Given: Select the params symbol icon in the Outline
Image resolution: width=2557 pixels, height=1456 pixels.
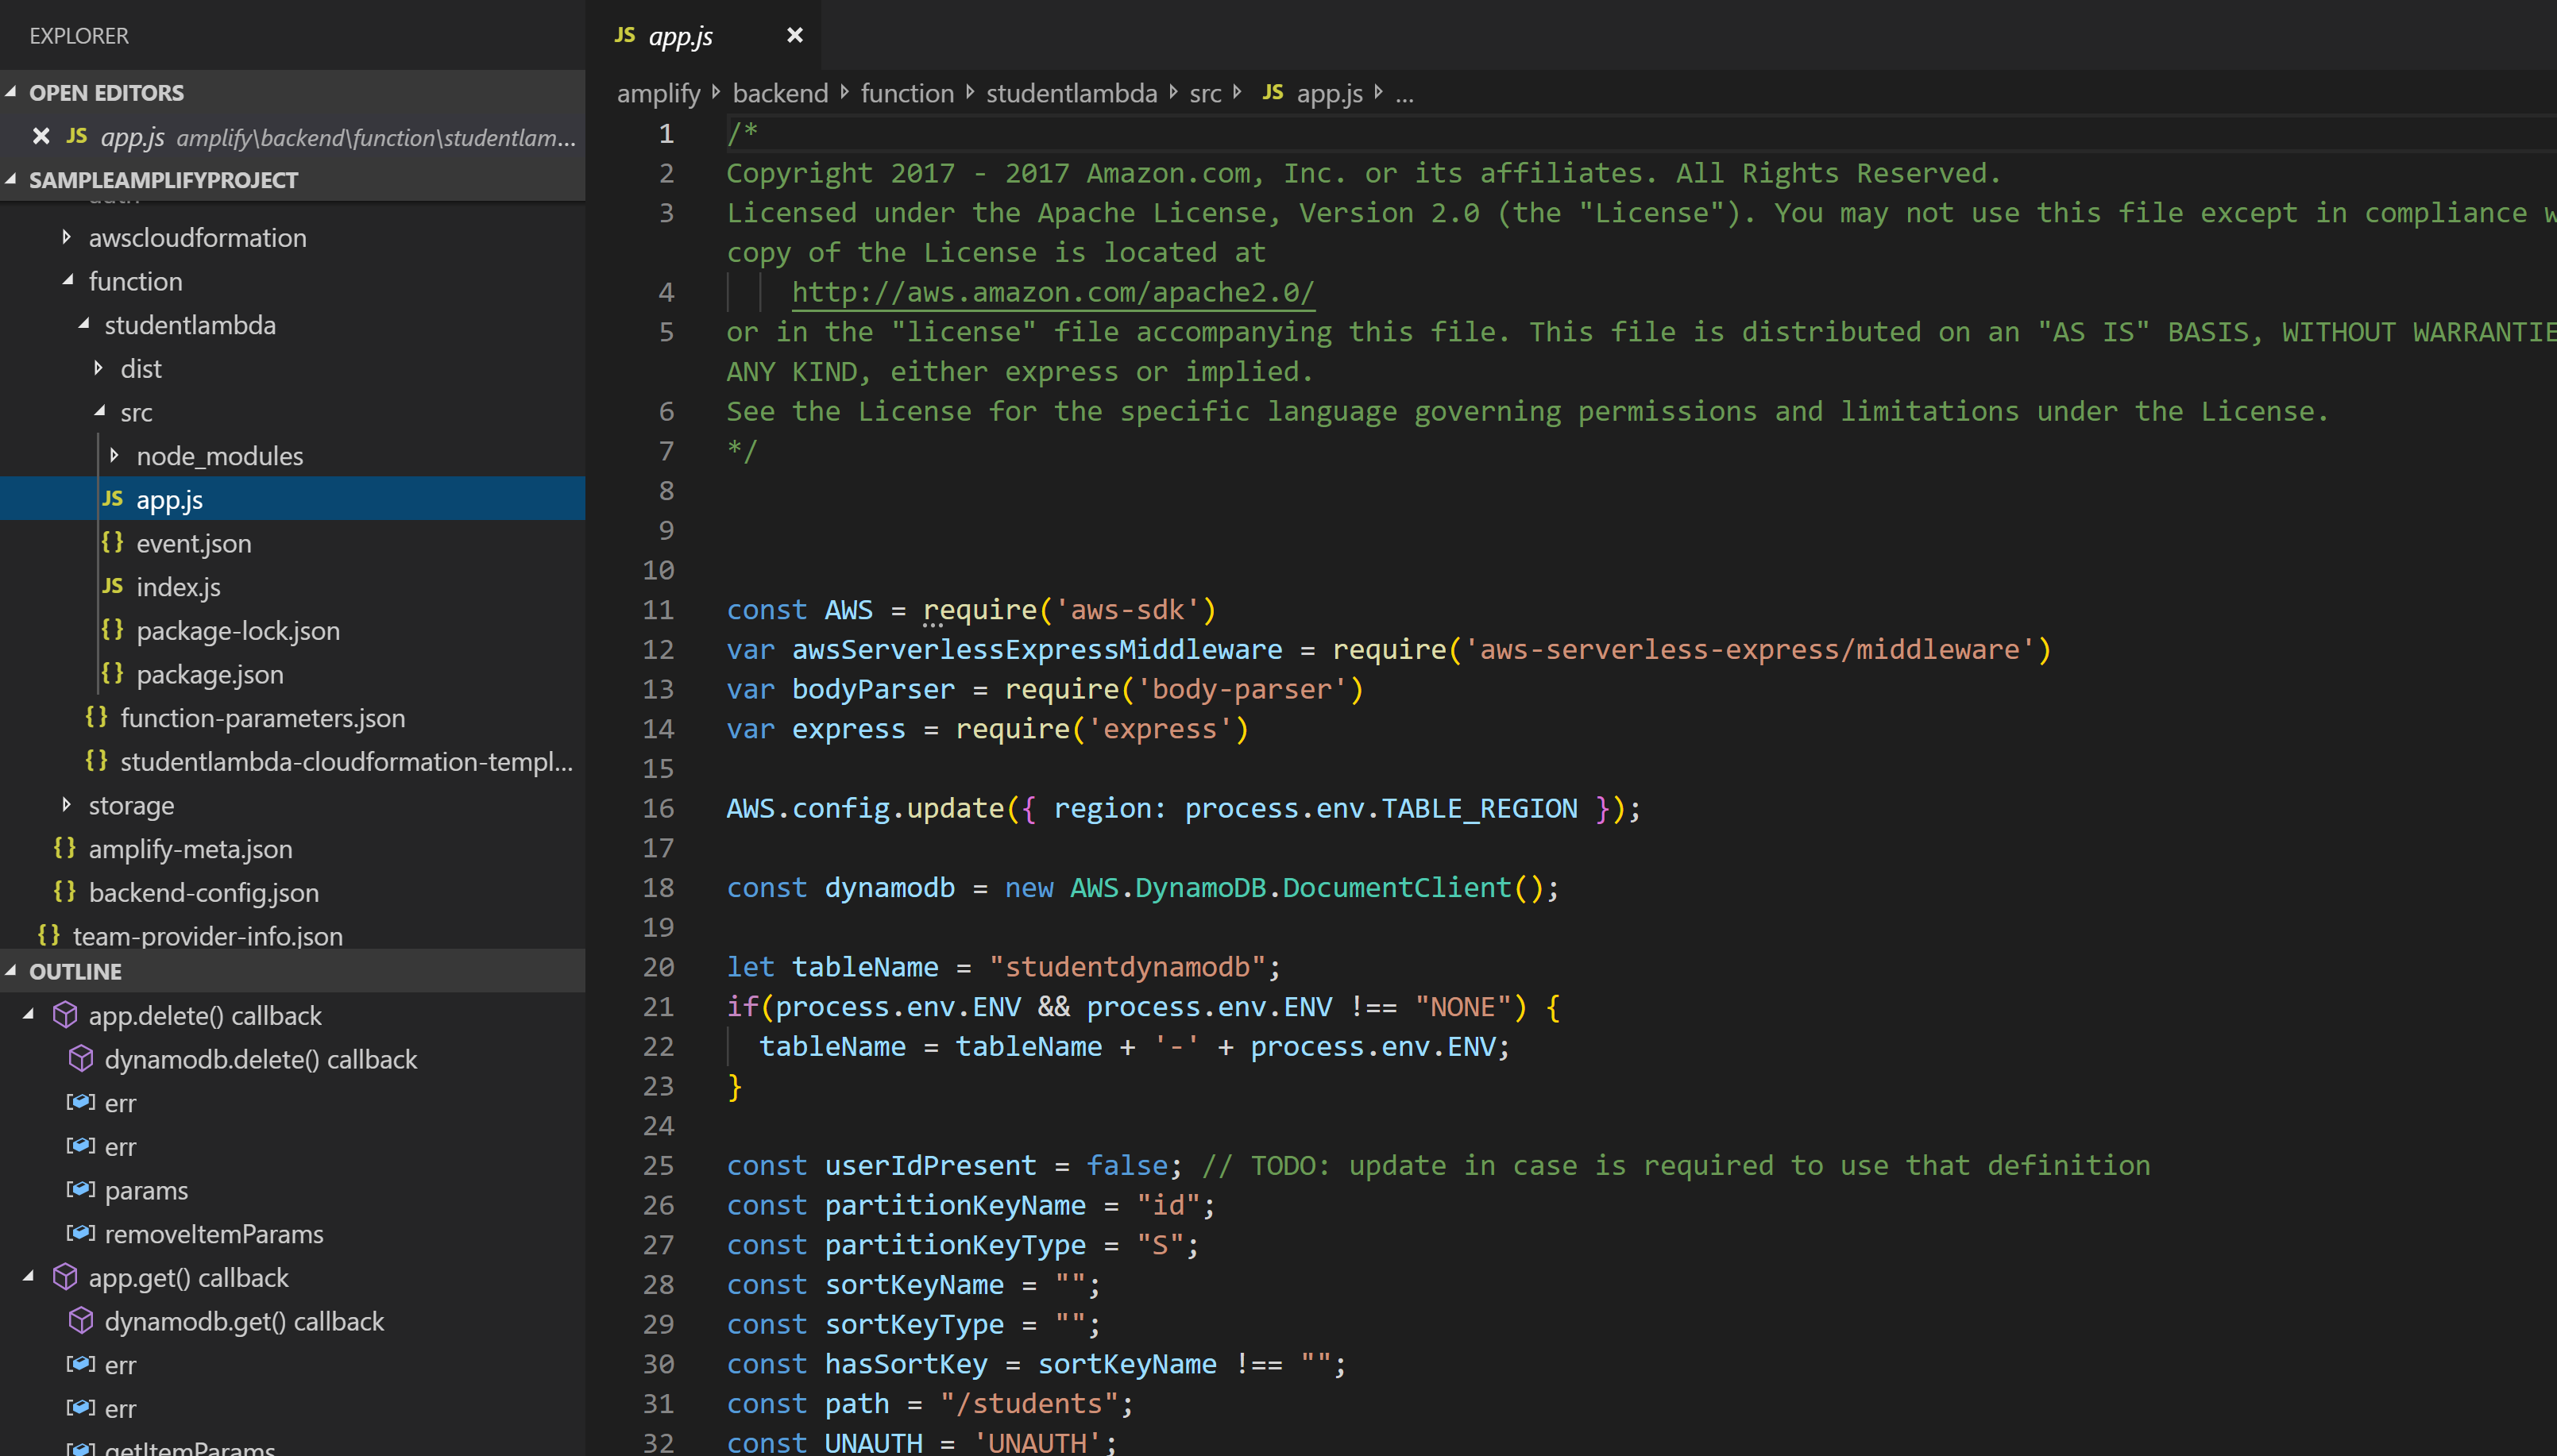Looking at the screenshot, I should point(81,1190).
